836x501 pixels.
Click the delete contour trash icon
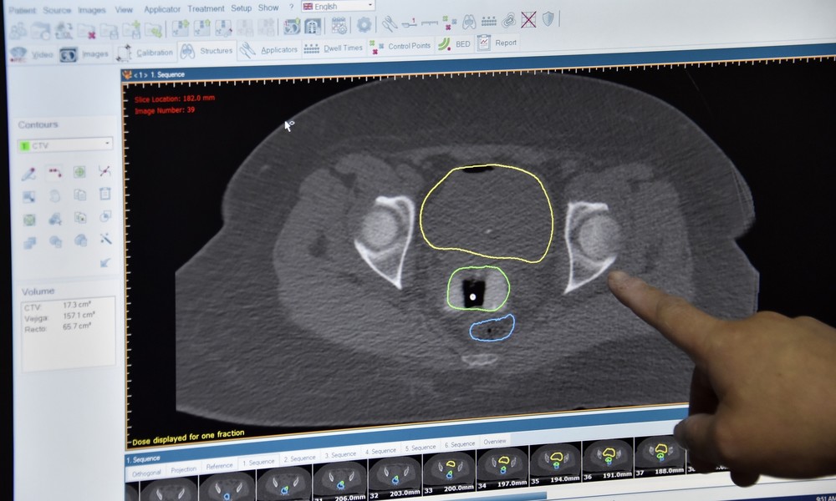click(x=105, y=193)
